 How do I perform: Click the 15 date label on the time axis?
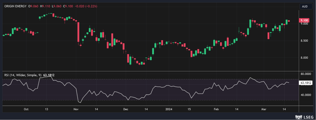[x=189, y=109]
